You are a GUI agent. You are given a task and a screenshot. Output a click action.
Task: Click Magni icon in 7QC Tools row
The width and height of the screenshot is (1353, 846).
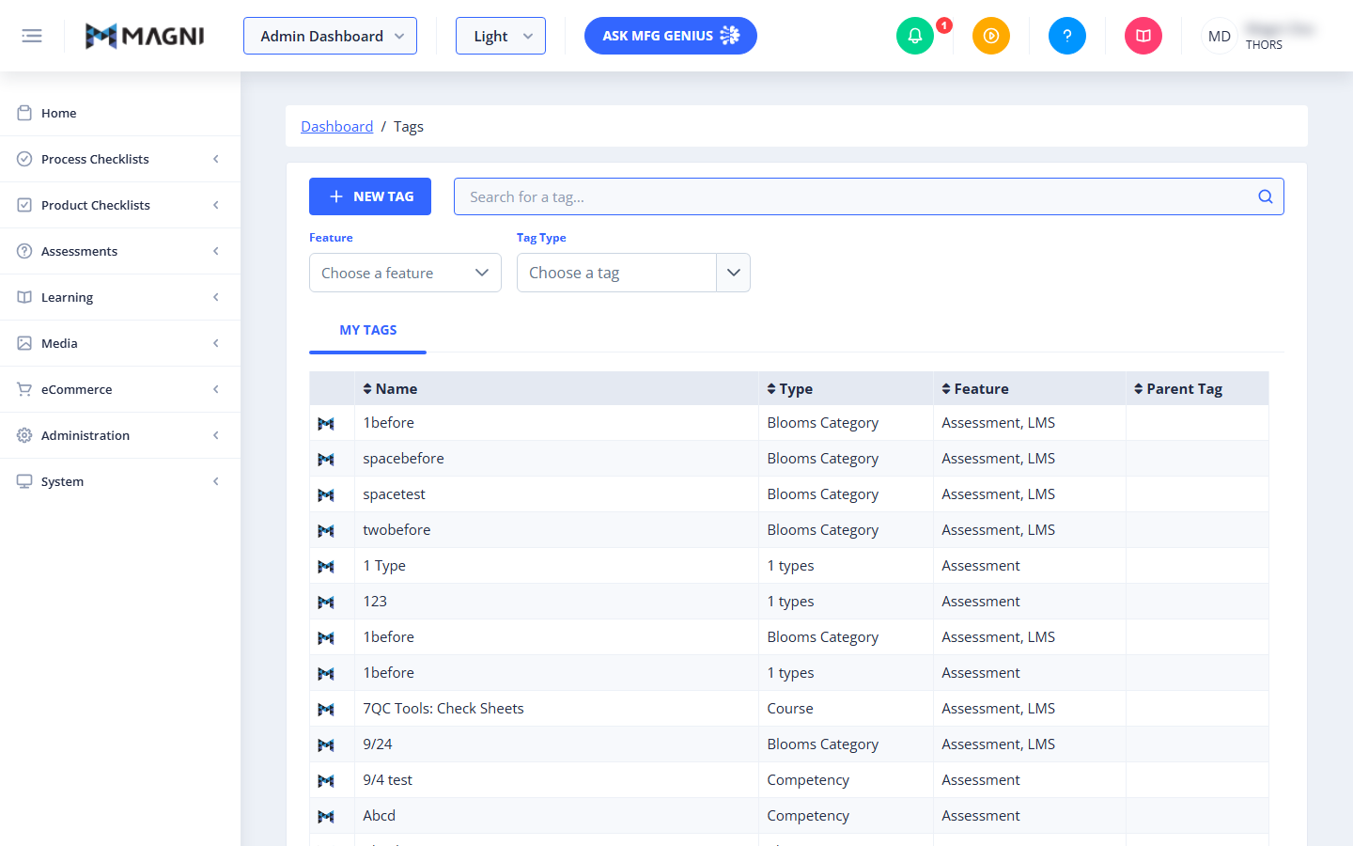click(x=326, y=709)
